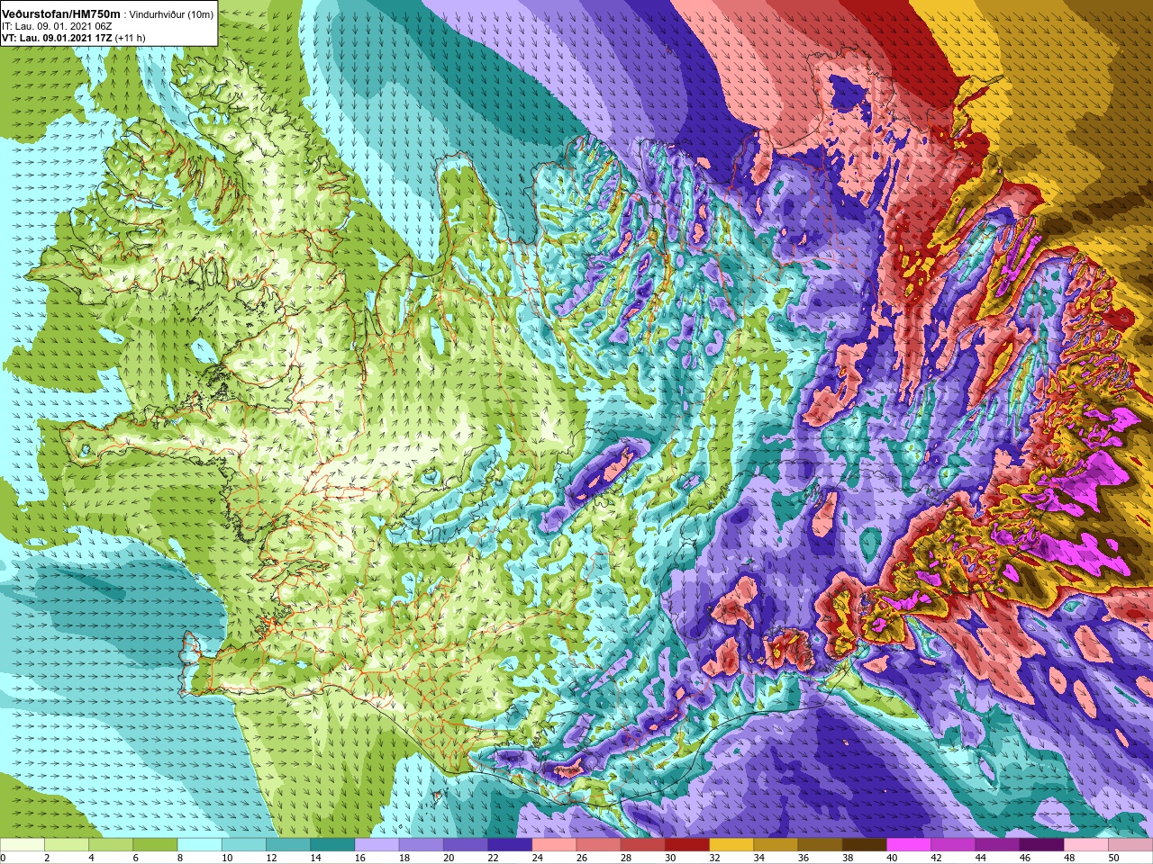This screenshot has width=1153, height=864.
Task: Pick the dark brown 38–40 legend swatch
Action: [865, 843]
